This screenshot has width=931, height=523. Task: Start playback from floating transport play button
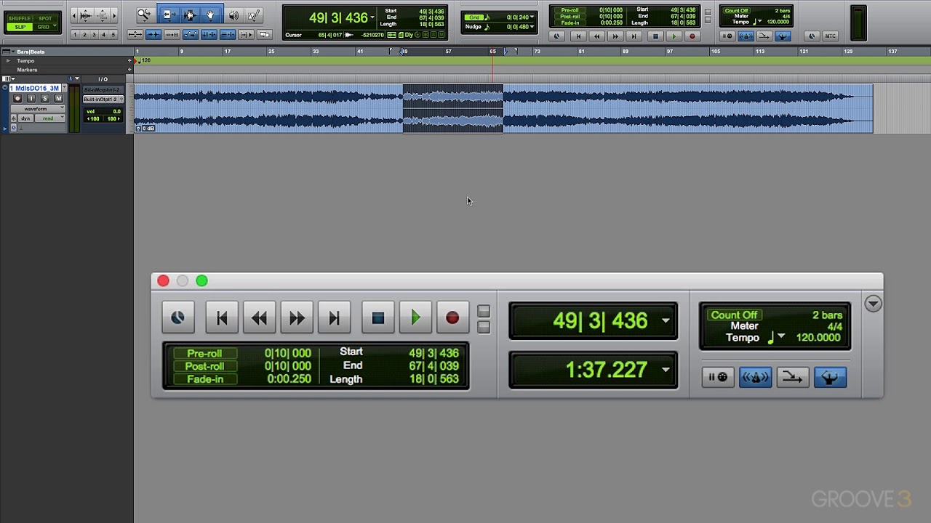click(415, 318)
